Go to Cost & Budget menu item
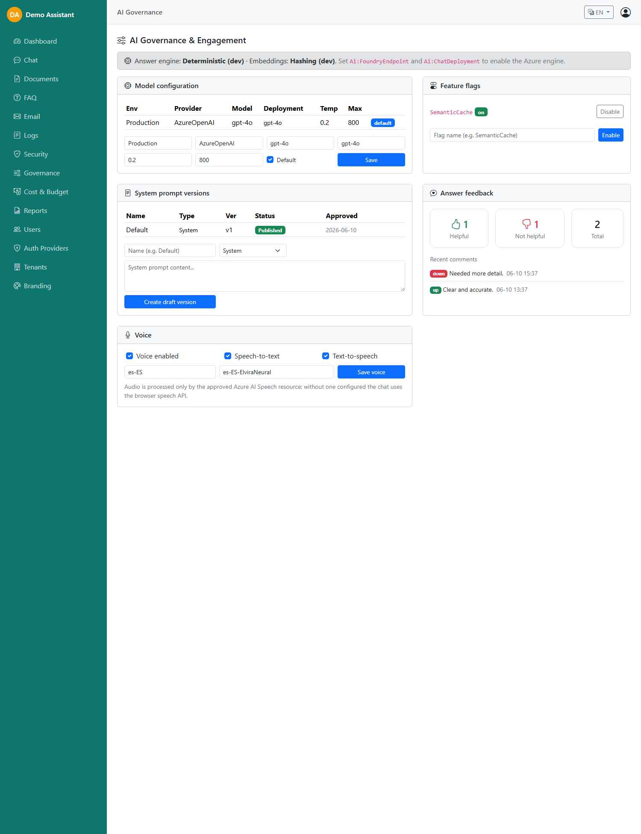The width and height of the screenshot is (641, 834). (x=46, y=192)
